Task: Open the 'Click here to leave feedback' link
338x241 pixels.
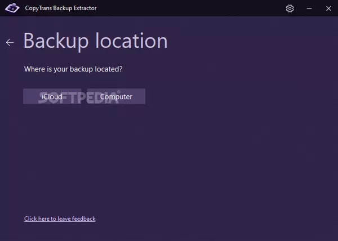Action: [x=60, y=218]
